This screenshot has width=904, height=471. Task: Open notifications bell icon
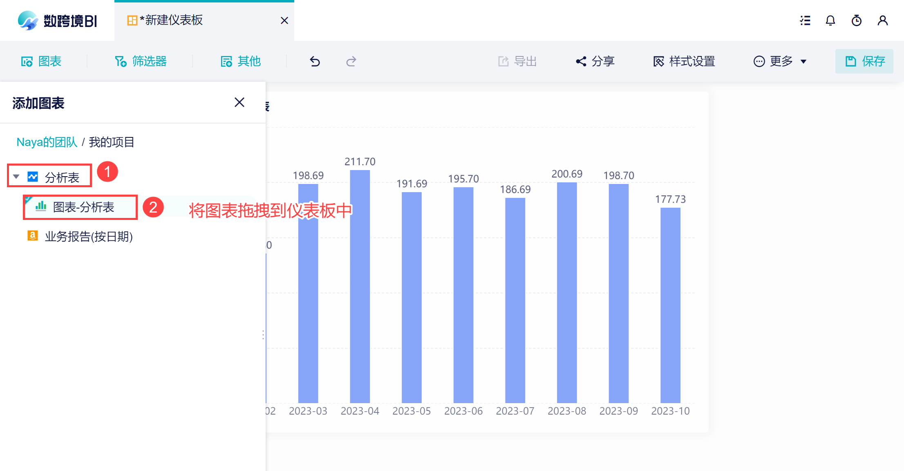tap(830, 20)
